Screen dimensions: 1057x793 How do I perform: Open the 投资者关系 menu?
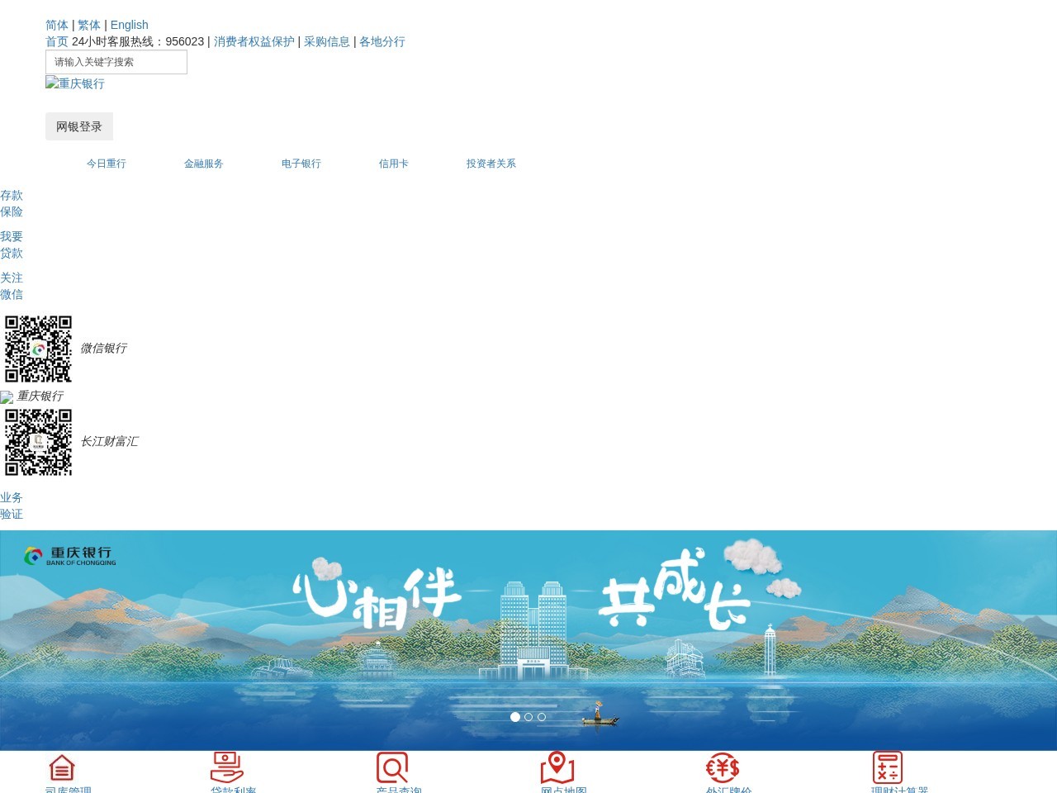tap(491, 164)
